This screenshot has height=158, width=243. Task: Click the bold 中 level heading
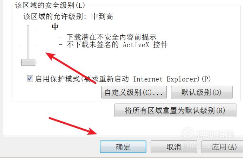tap(55, 27)
